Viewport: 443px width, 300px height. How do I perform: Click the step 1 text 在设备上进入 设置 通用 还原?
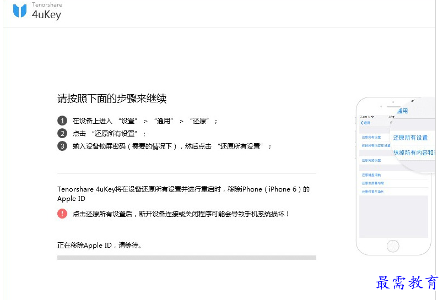click(145, 121)
